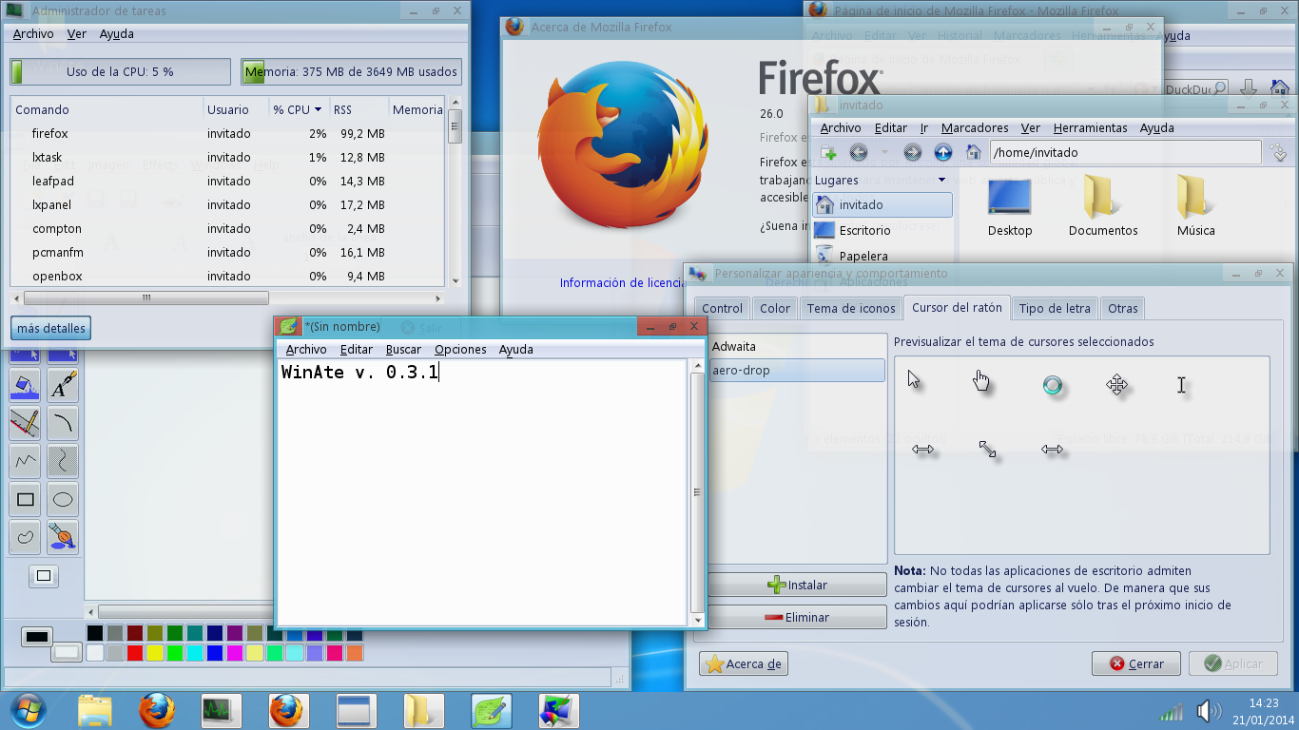Select the paint bucket fill tool
Screen dimensions: 1299x730
25,385
